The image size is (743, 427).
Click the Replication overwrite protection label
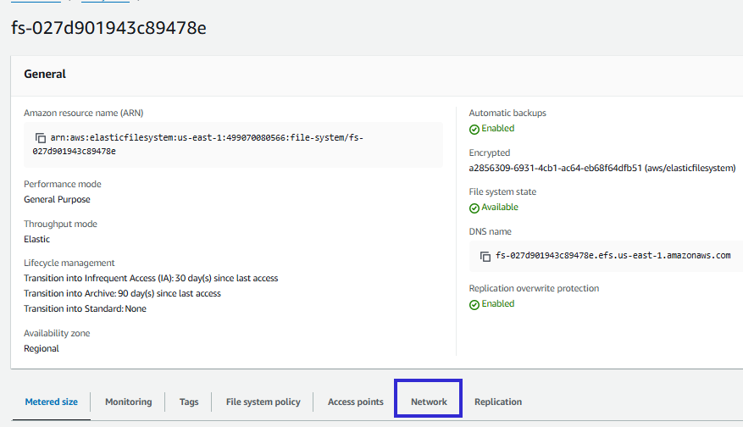(x=534, y=289)
